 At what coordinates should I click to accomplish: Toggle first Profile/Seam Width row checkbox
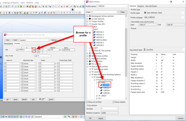[58, 63]
